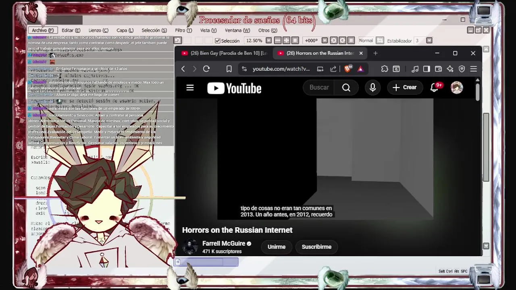The image size is (516, 290).
Task: Reload the YouTube page
Action: (206, 69)
